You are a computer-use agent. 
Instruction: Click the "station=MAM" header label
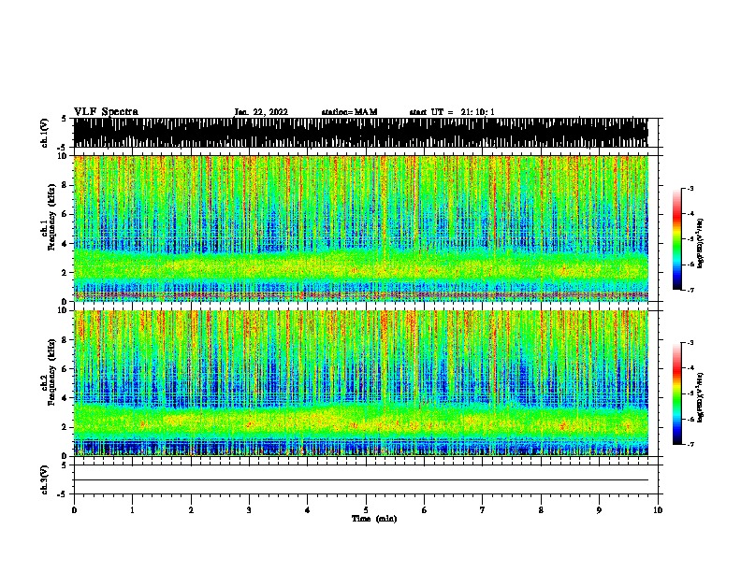[x=349, y=112]
